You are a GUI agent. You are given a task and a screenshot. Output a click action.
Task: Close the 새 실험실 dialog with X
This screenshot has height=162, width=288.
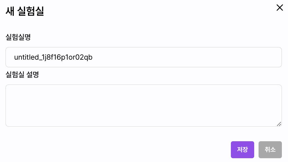pos(280,8)
